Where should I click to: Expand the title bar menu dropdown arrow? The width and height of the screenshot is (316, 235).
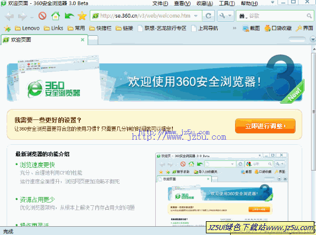(x=273, y=2)
